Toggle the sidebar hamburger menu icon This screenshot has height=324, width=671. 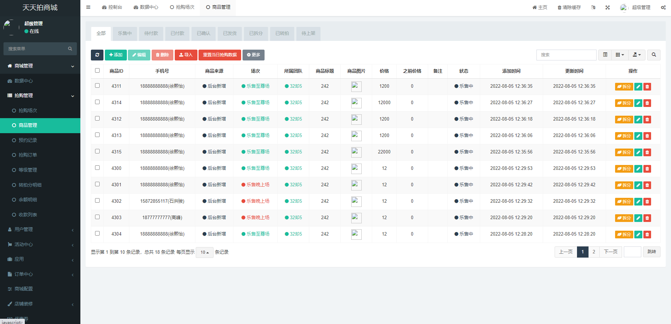88,7
